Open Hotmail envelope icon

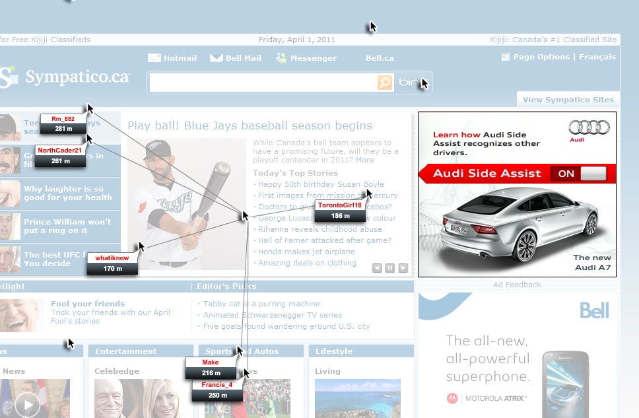pyautogui.click(x=154, y=58)
